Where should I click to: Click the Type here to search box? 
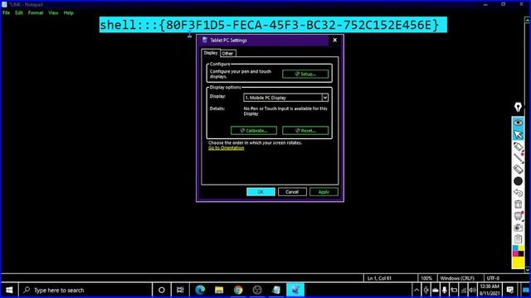tap(85, 290)
